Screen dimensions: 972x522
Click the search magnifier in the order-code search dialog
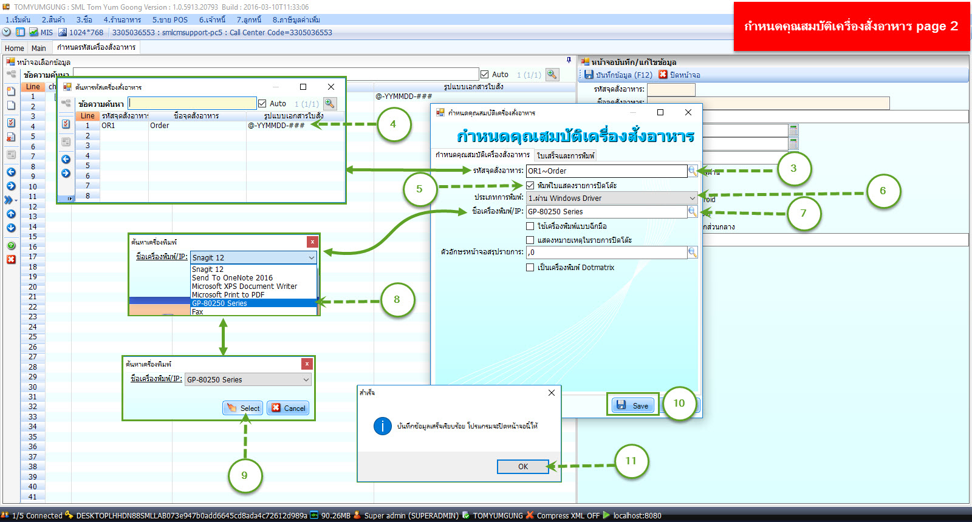[329, 104]
